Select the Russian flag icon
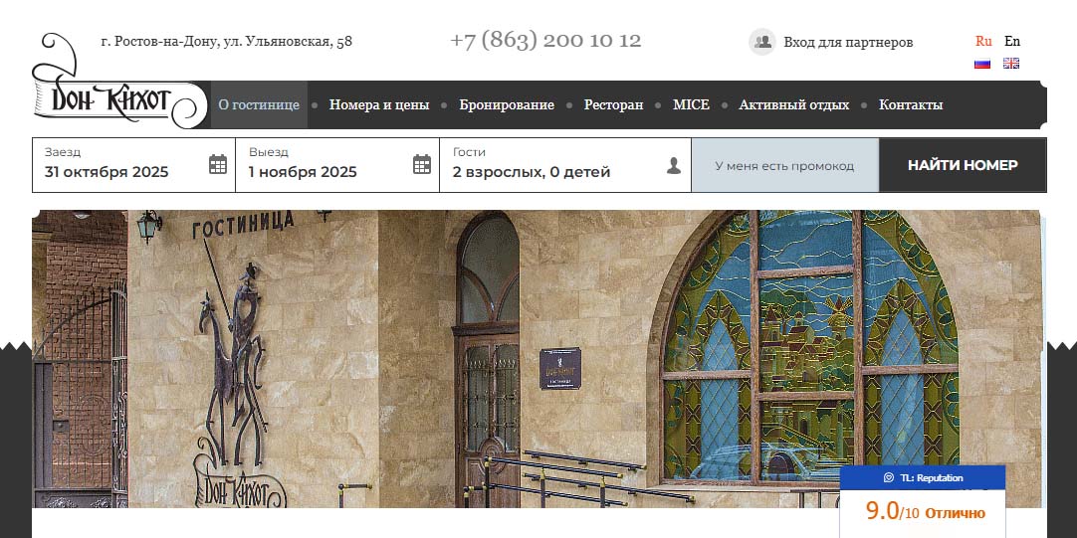This screenshot has height=538, width=1077. 982,64
